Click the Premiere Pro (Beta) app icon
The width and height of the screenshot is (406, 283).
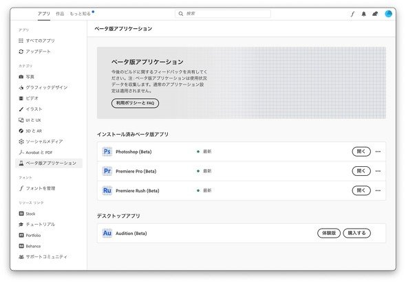pos(107,171)
